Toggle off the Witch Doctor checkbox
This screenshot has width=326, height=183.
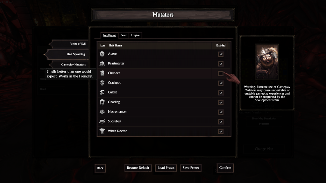point(221,131)
